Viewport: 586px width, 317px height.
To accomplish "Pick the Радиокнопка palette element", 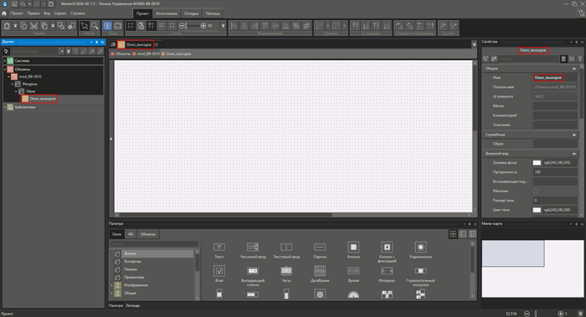I will [420, 249].
